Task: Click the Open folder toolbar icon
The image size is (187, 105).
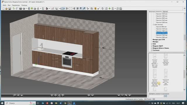Action: (x=6, y=8)
